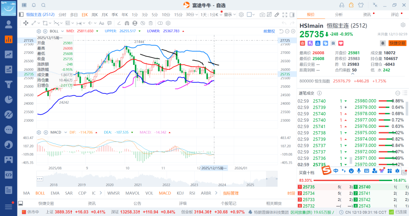Collapse the quote details chevron
Image resolution: width=409 pixels, height=216 pixels.
coord(353,74)
